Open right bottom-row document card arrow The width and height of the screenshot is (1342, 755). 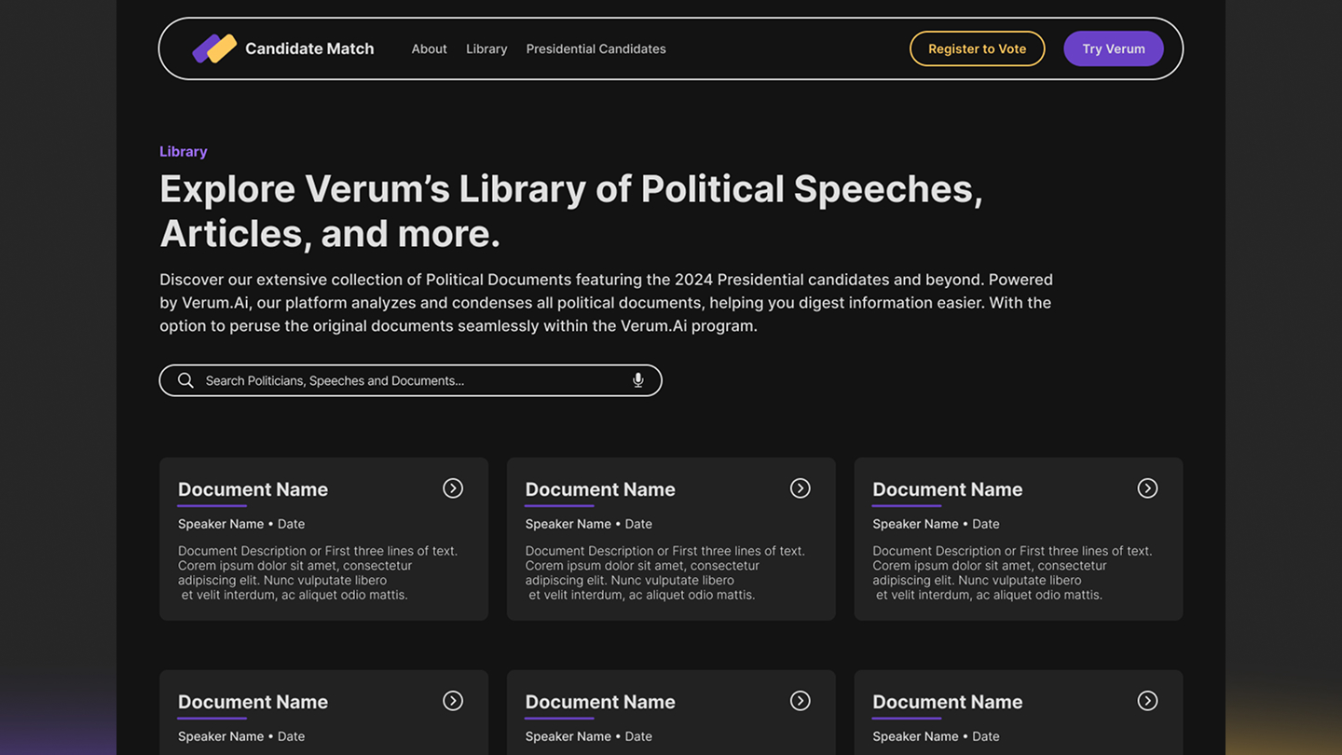click(x=1147, y=701)
